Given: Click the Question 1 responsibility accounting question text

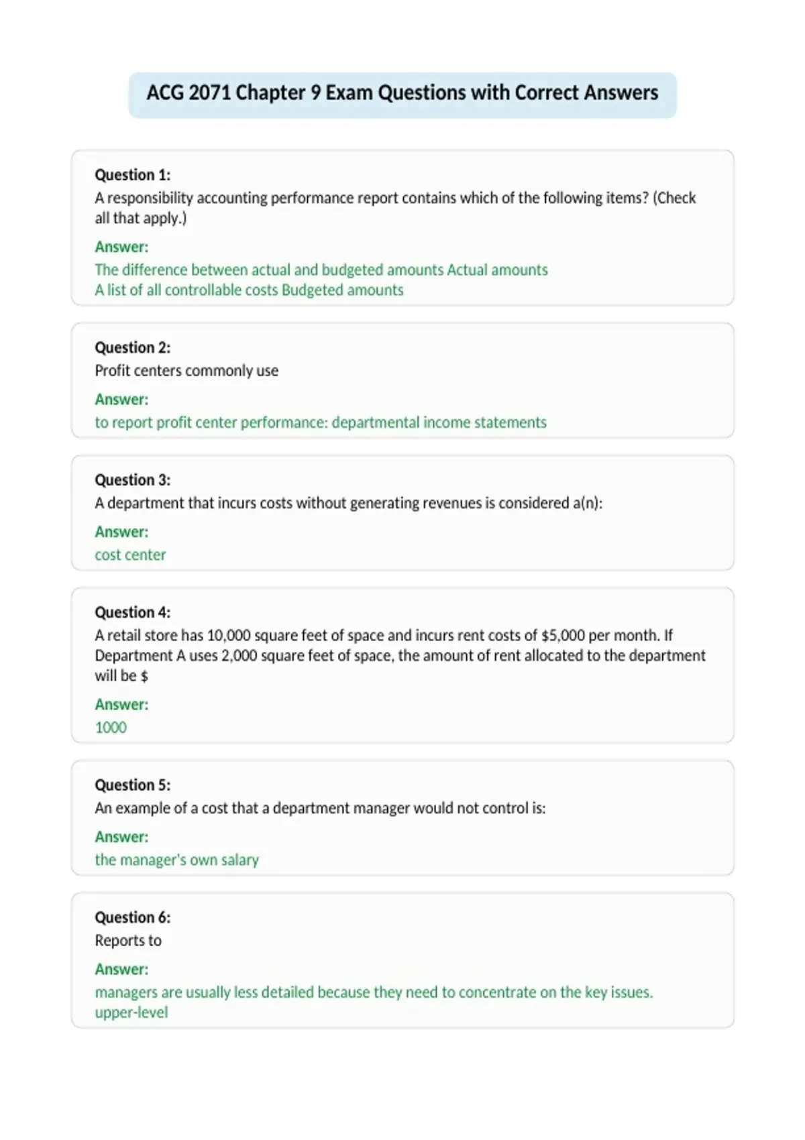Looking at the screenshot, I should point(395,208).
